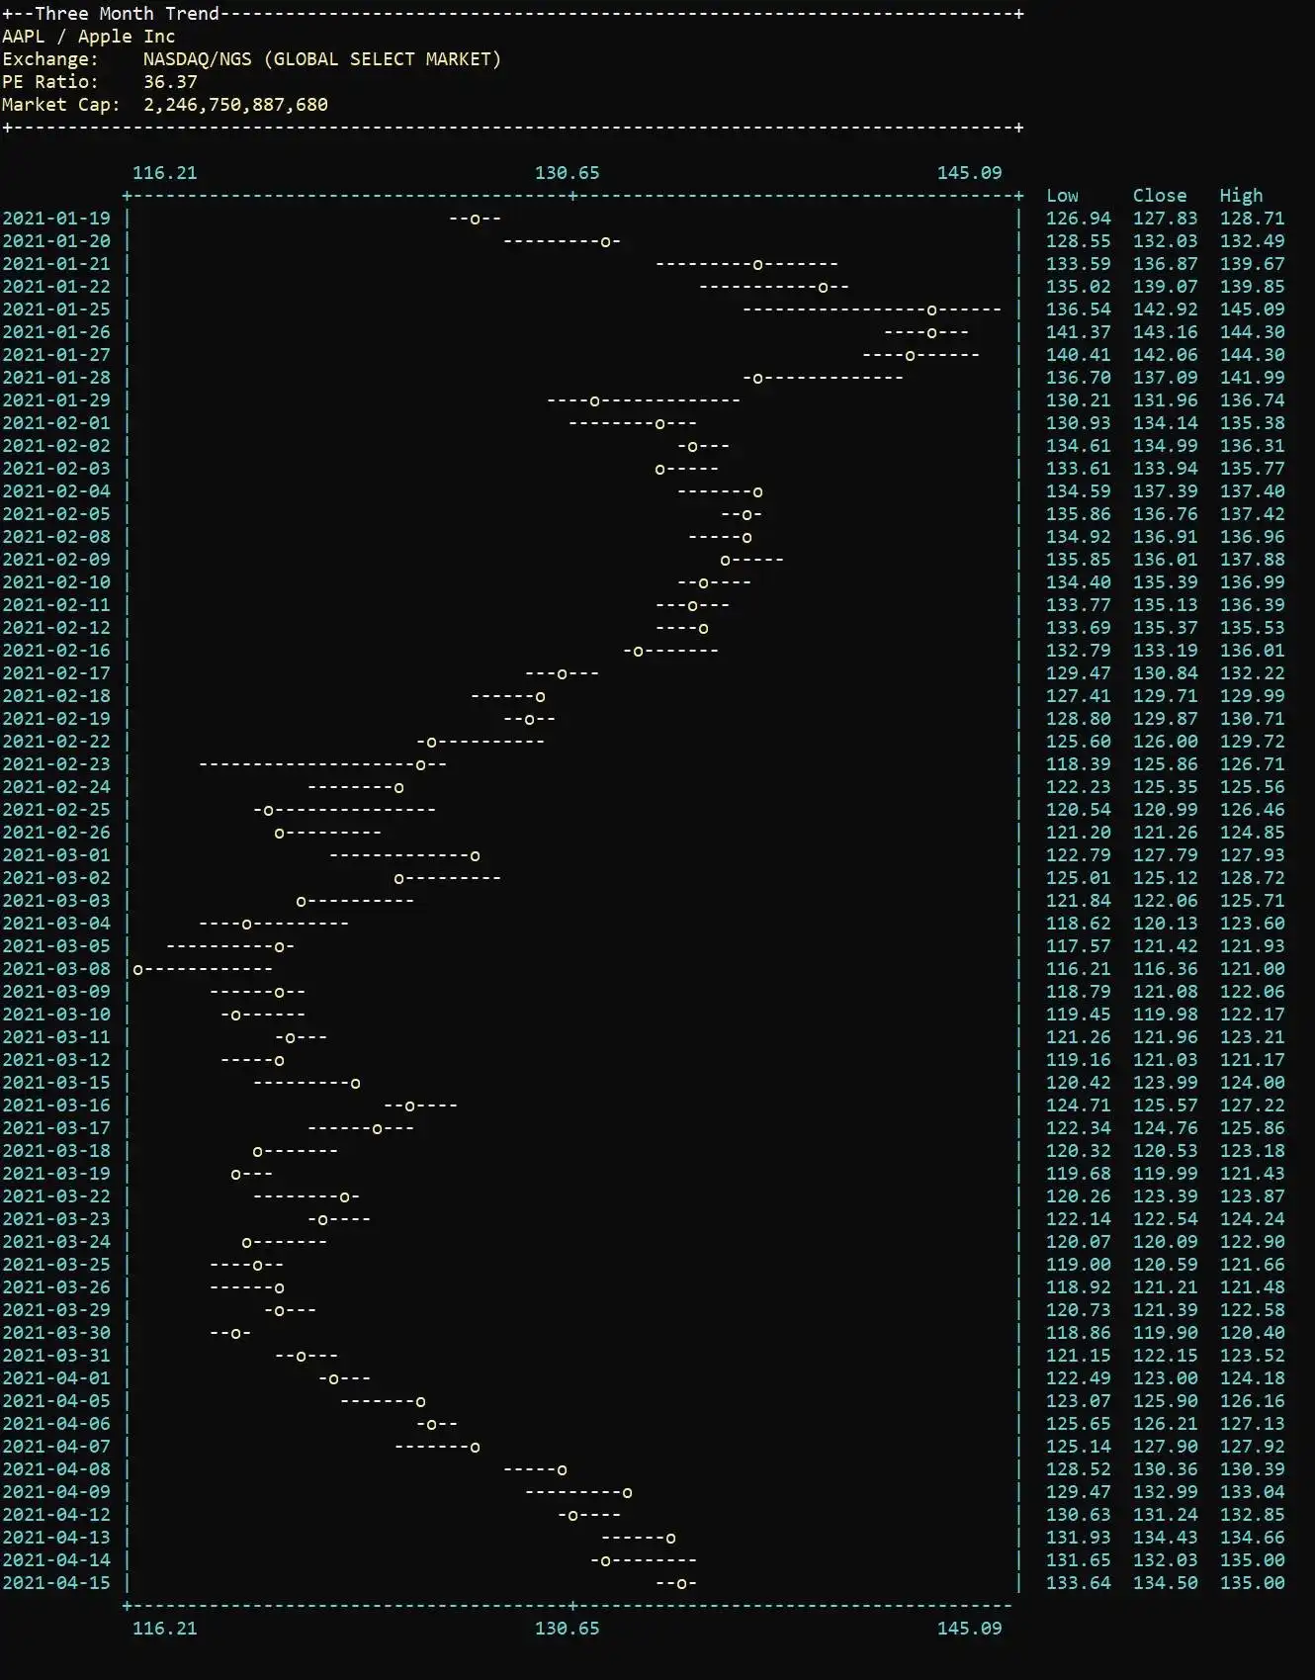
Task: Click Close value 121.03 for 2021-03-12
Action: 1166,1060
